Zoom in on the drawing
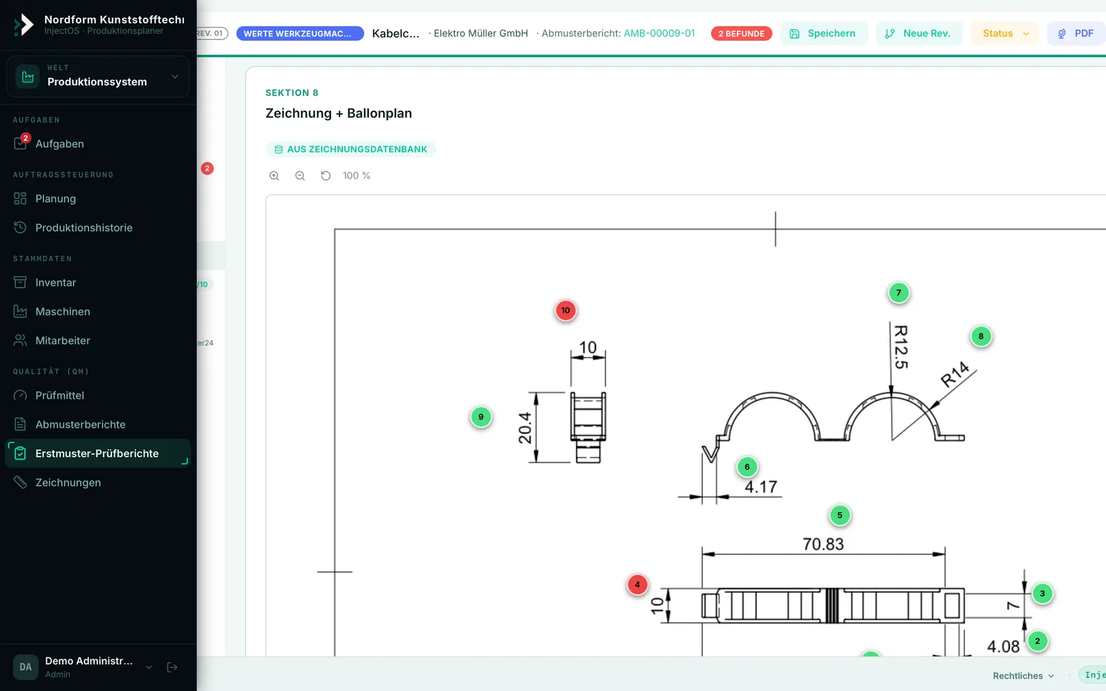This screenshot has width=1106, height=691. coord(274,176)
